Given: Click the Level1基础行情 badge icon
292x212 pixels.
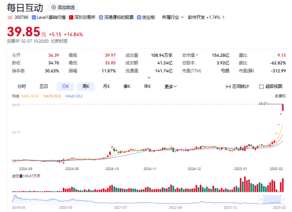Looking at the screenshot, I should click(34, 18).
